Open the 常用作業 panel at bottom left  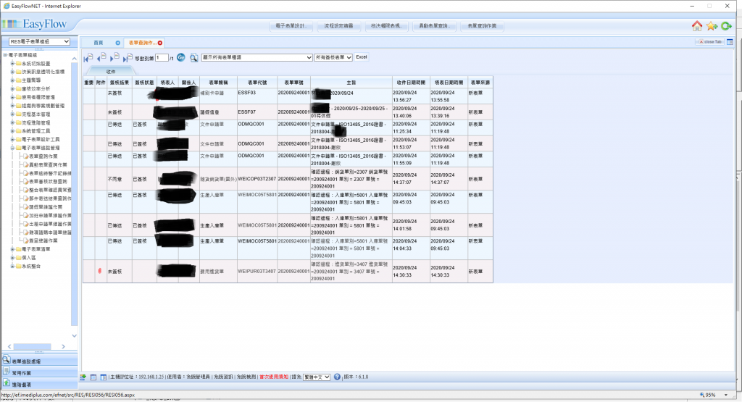(x=40, y=372)
